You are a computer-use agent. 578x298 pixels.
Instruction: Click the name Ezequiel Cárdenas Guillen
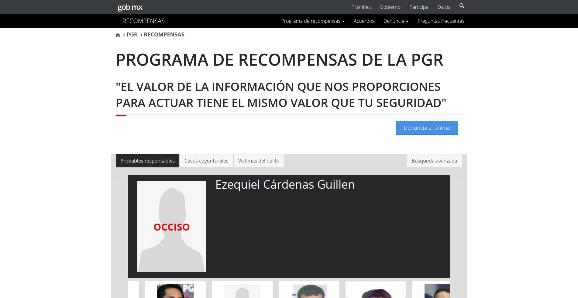pos(285,185)
